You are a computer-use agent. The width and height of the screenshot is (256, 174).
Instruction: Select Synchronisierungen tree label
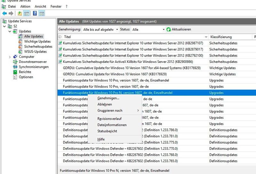tap(34, 67)
